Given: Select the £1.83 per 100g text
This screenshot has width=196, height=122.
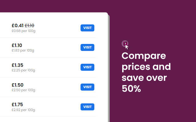Looking at the screenshot, I should [23, 50].
